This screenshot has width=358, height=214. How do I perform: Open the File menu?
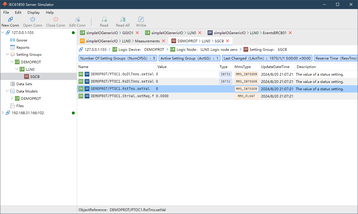pyautogui.click(x=6, y=13)
